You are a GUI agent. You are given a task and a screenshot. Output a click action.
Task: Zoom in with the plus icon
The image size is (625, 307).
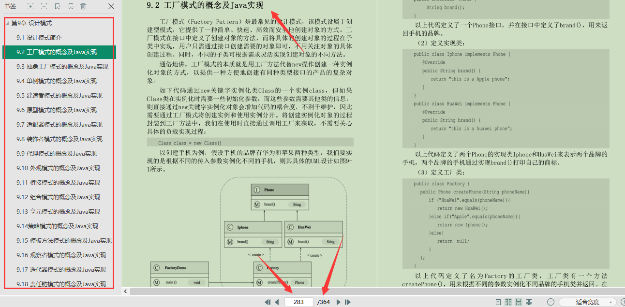623,301
